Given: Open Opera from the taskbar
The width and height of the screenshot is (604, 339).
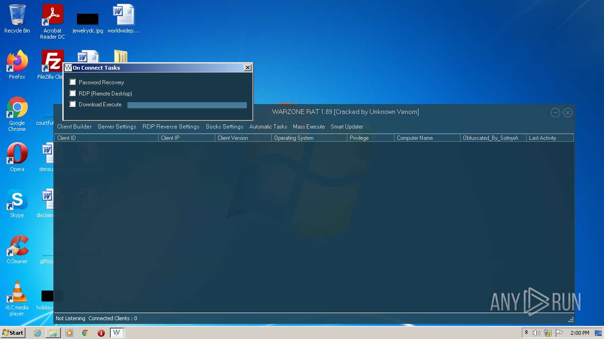Looking at the screenshot, I should pos(101,333).
